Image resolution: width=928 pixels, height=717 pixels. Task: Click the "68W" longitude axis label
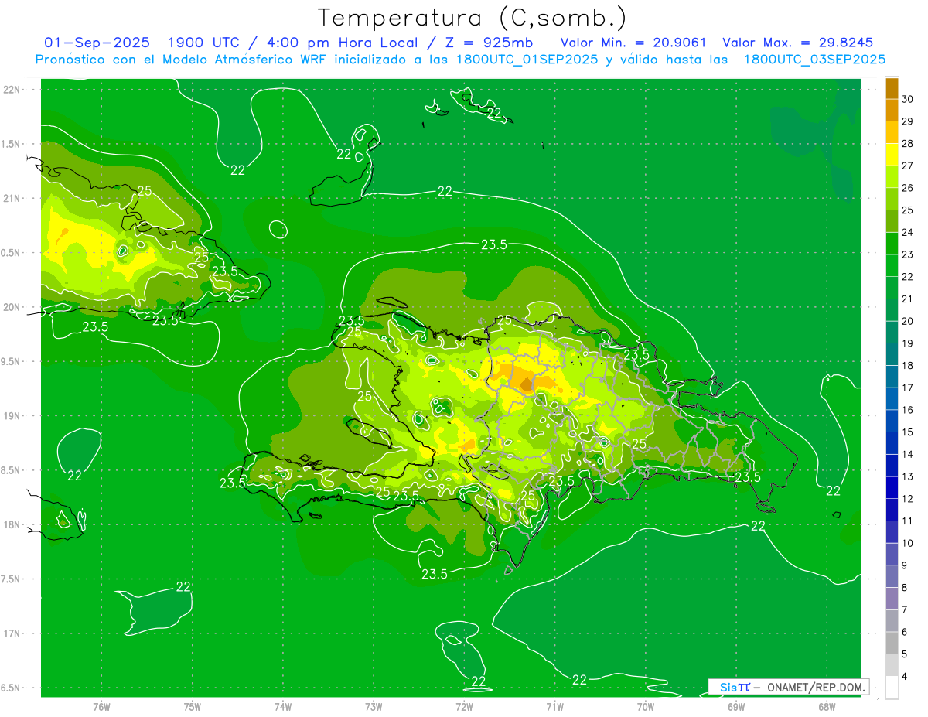pyautogui.click(x=827, y=706)
